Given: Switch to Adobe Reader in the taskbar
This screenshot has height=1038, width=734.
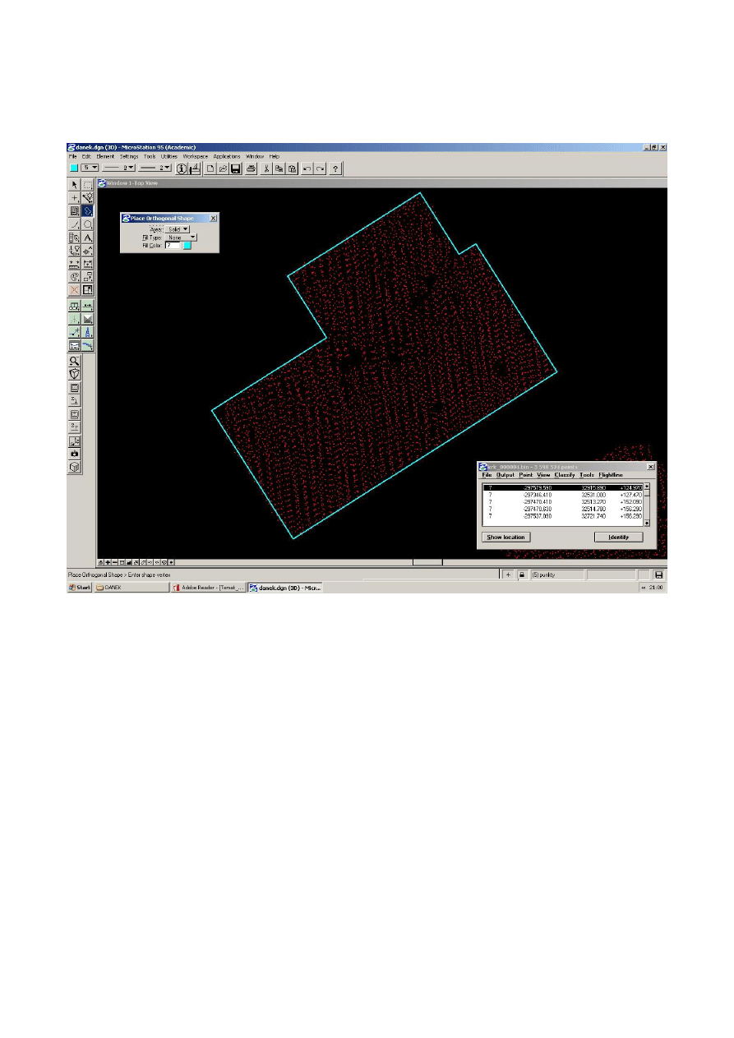Looking at the screenshot, I should click(208, 588).
